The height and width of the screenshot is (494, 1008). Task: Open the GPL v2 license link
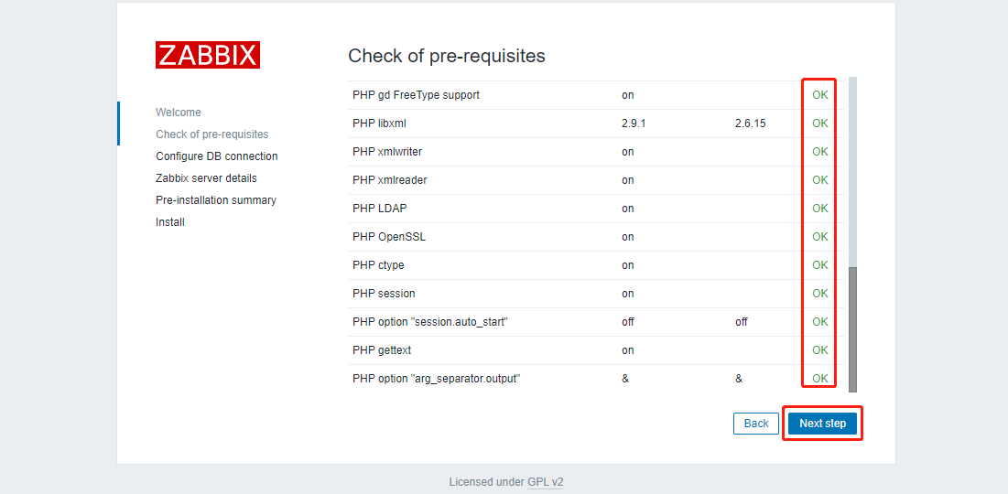(545, 482)
